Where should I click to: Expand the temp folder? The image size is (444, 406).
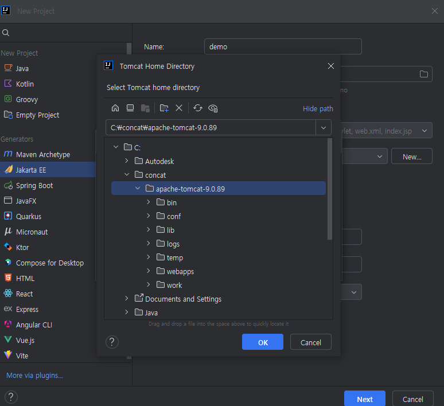(x=149, y=257)
